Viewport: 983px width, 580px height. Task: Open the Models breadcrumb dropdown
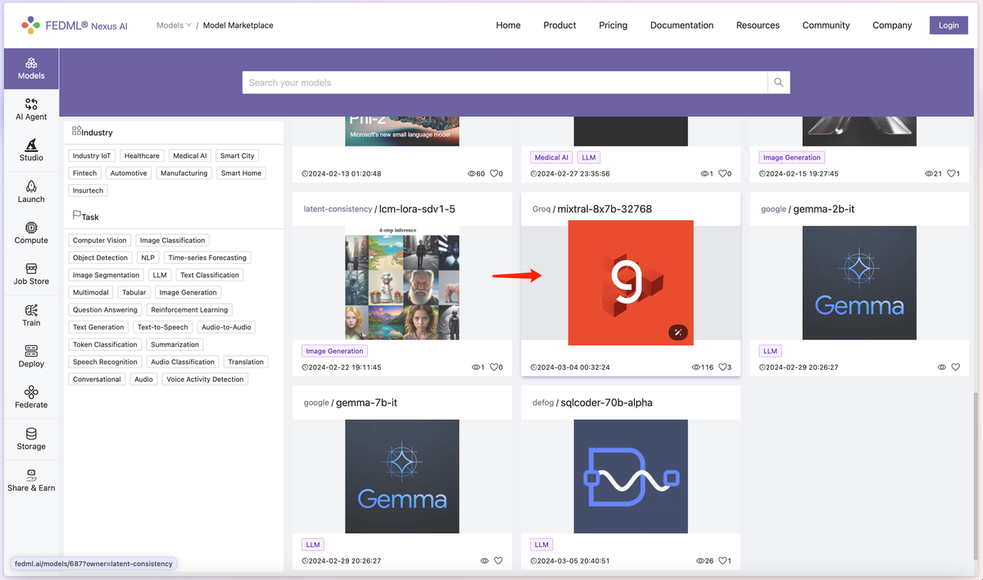pos(173,25)
